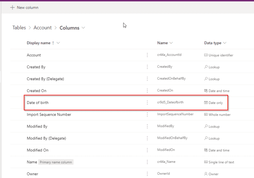Screen dimensions: 254x178
Task: Open more options for Import Sequence Number row
Action: tap(147, 114)
